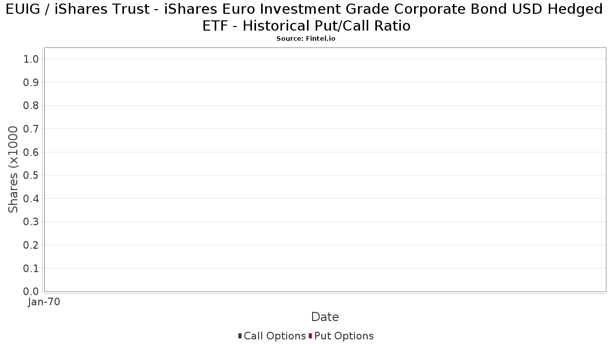Image resolution: width=612 pixels, height=344 pixels.
Task: Select the 0.7 y-axis tick label
Action: 31,129
